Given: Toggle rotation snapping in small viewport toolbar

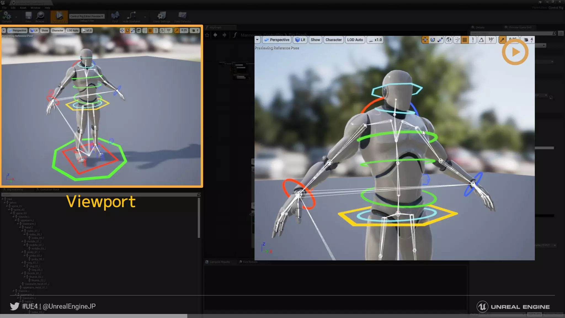Looking at the screenshot, I should (x=162, y=30).
